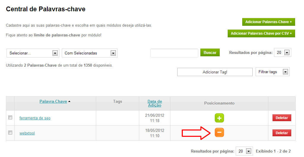Open the webxtool keyword link
This screenshot has height=157, width=304.
(x=27, y=133)
